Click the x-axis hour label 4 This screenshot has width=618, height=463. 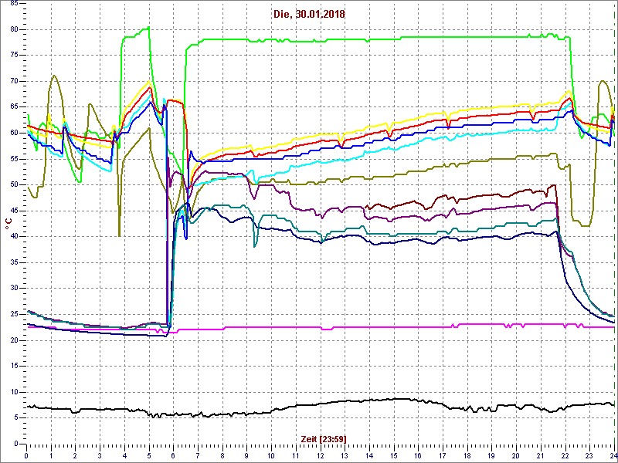(124, 455)
